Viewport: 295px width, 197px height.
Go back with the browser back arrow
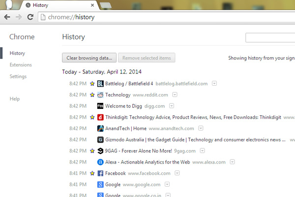[7, 17]
